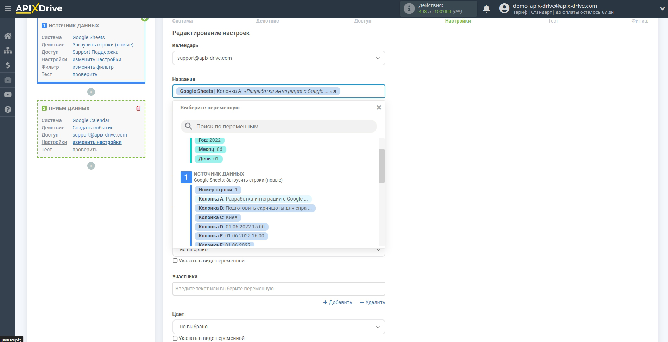Toggle first 'Указать в виде переменной' checkbox
This screenshot has width=668, height=342.
tap(175, 261)
